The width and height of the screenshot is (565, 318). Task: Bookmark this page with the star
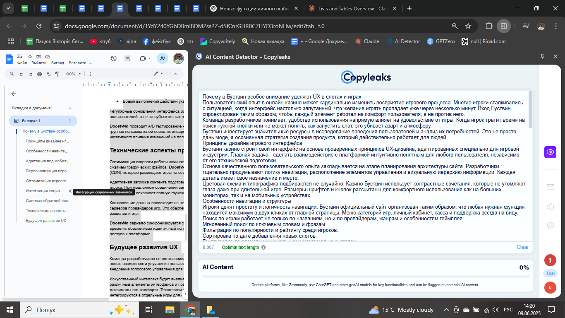coord(468,26)
